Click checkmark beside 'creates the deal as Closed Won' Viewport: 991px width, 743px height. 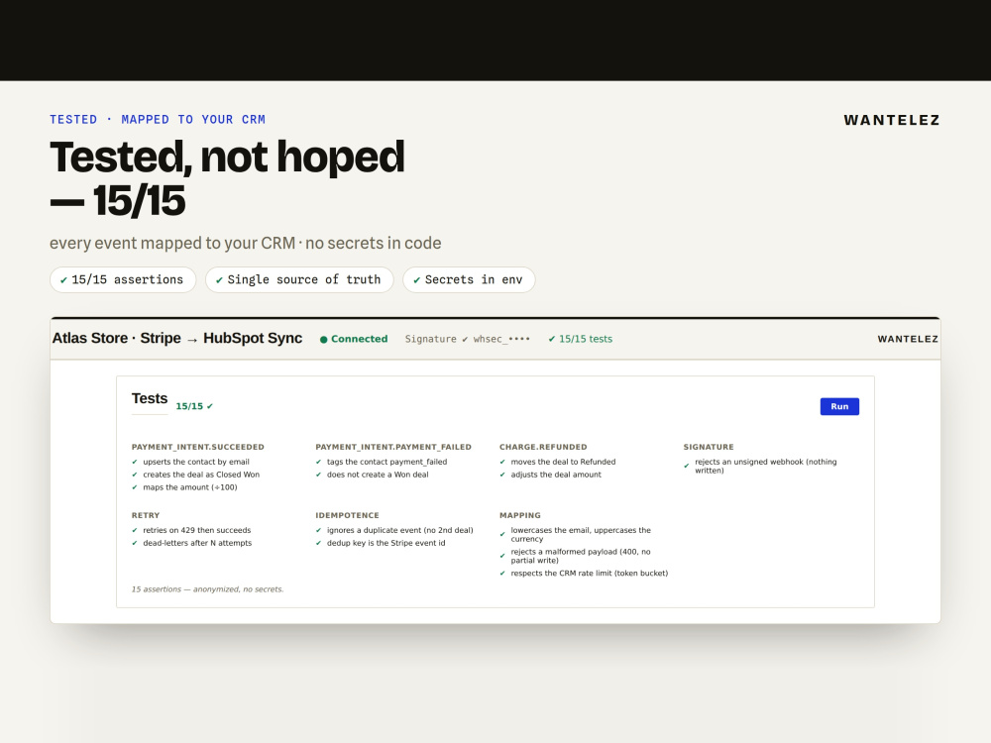click(135, 475)
